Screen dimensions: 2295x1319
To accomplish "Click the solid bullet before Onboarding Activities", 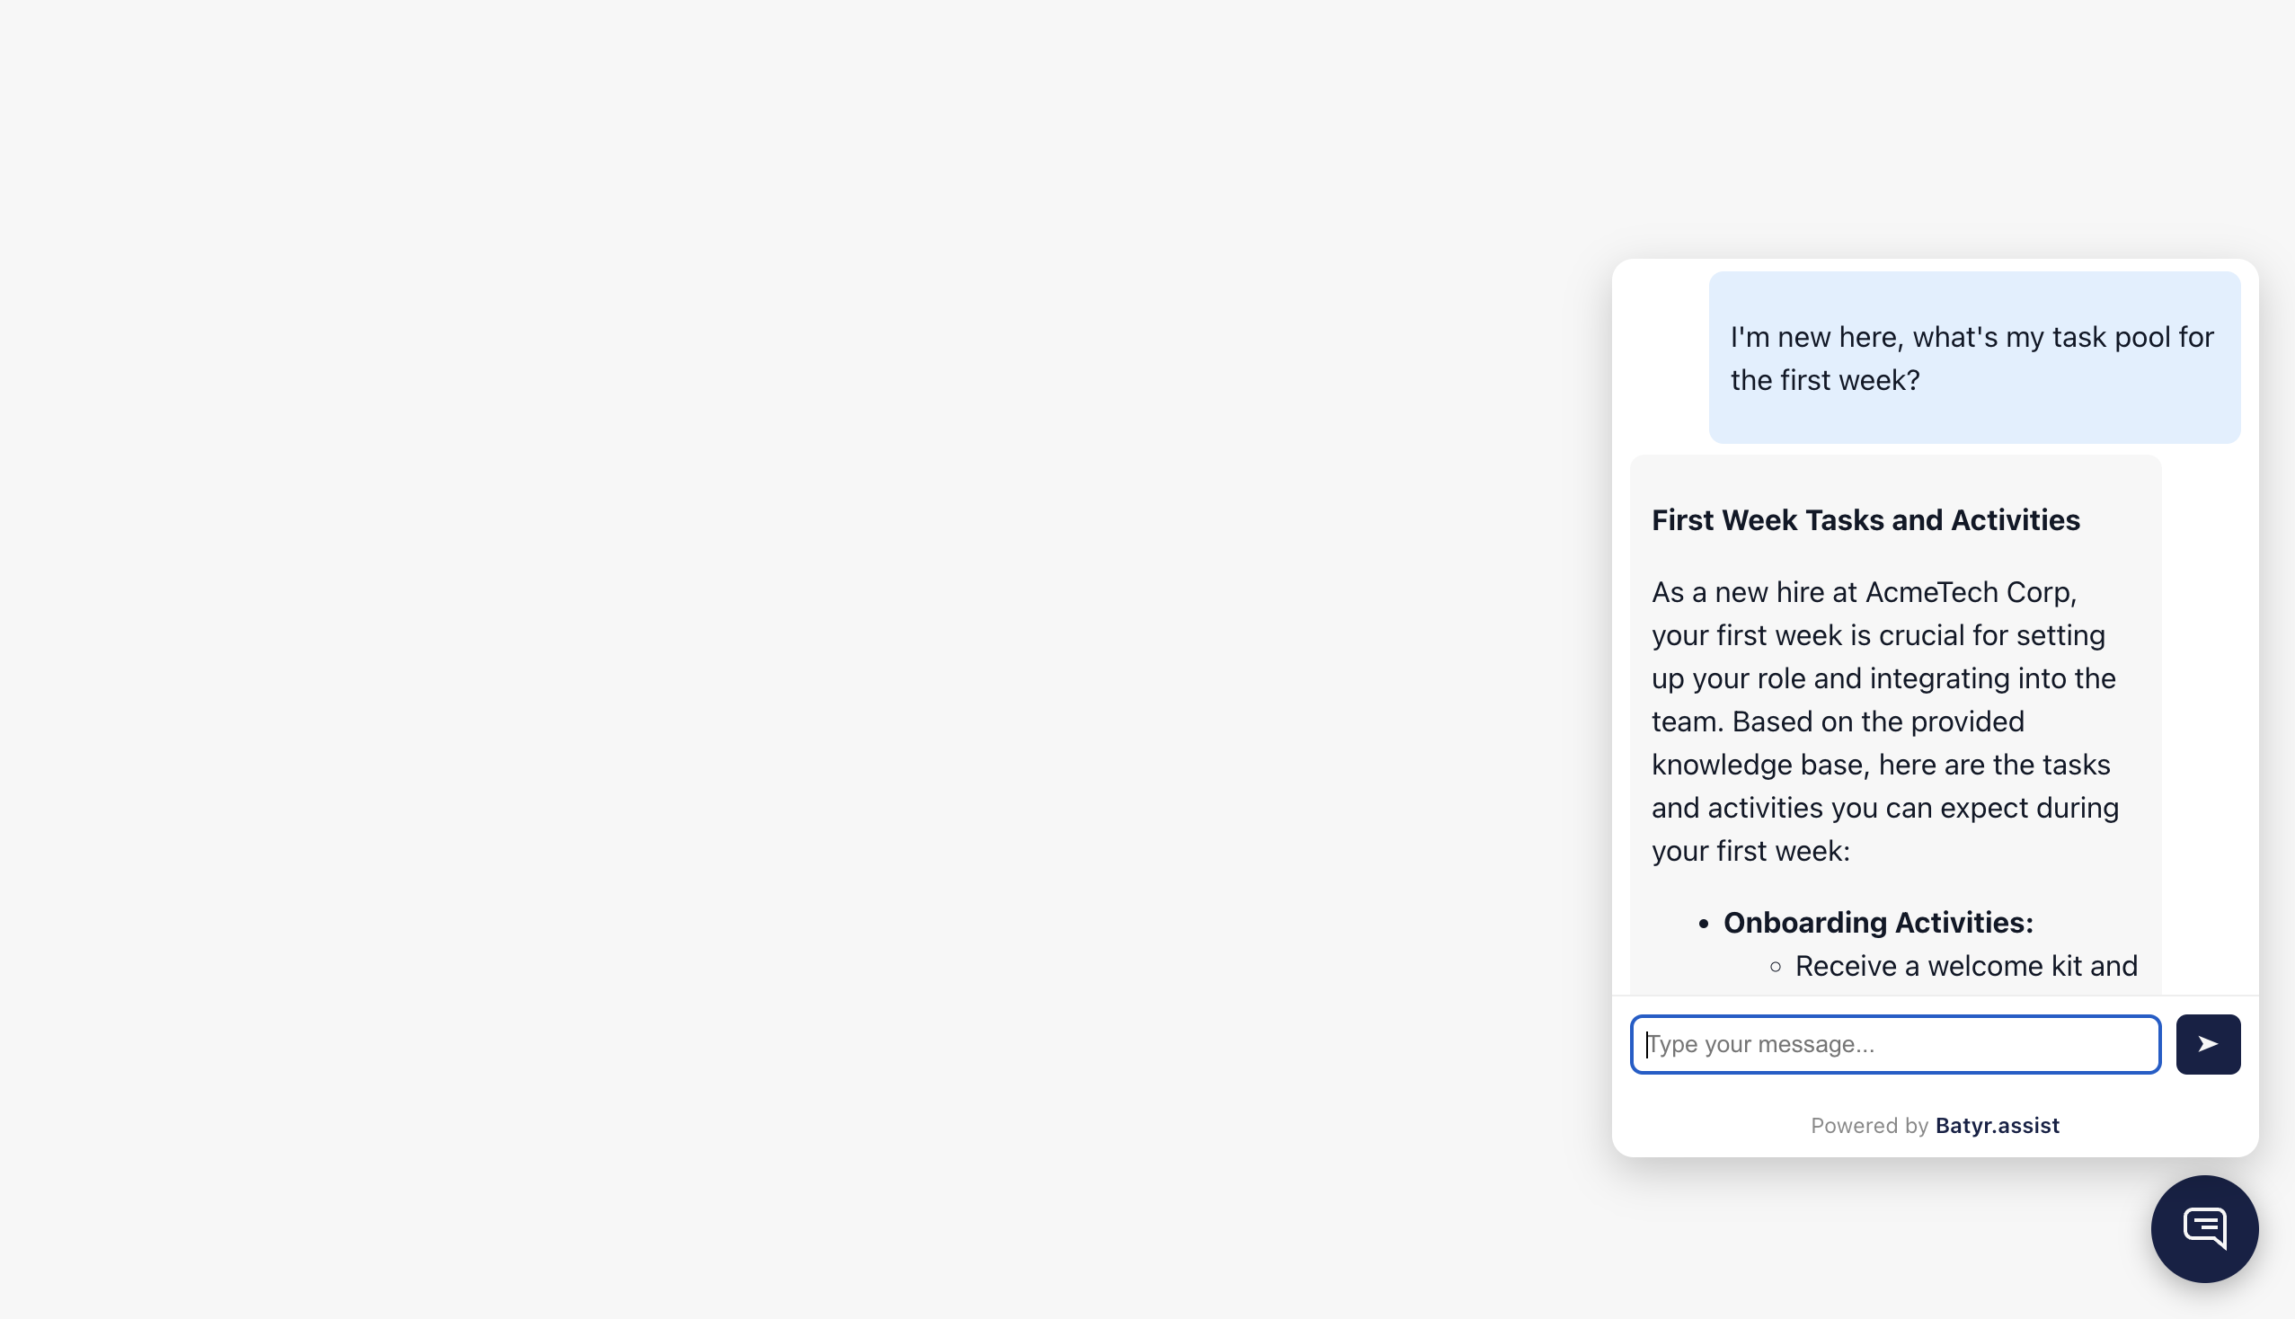I will coord(1704,923).
